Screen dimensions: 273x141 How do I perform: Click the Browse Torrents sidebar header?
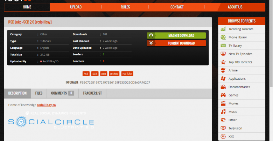coord(241,21)
